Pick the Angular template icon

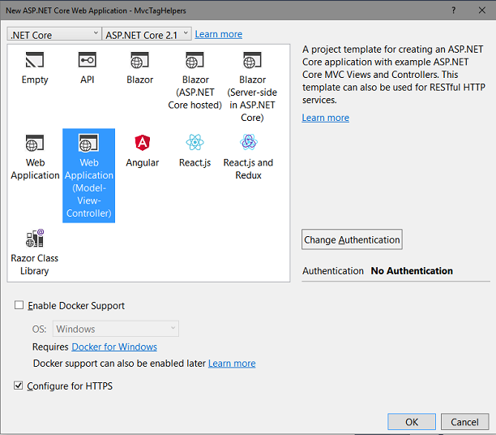click(x=143, y=143)
